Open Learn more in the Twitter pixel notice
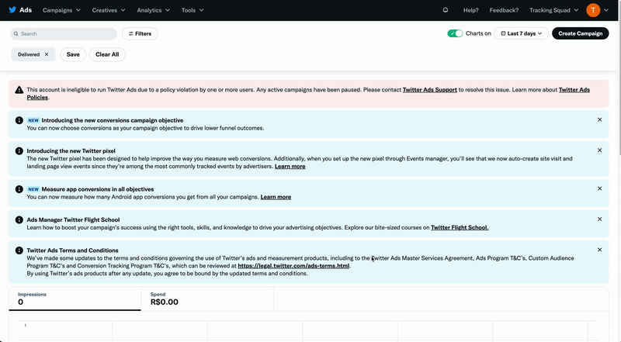Viewport: 621px width, 342px height. pos(290,166)
